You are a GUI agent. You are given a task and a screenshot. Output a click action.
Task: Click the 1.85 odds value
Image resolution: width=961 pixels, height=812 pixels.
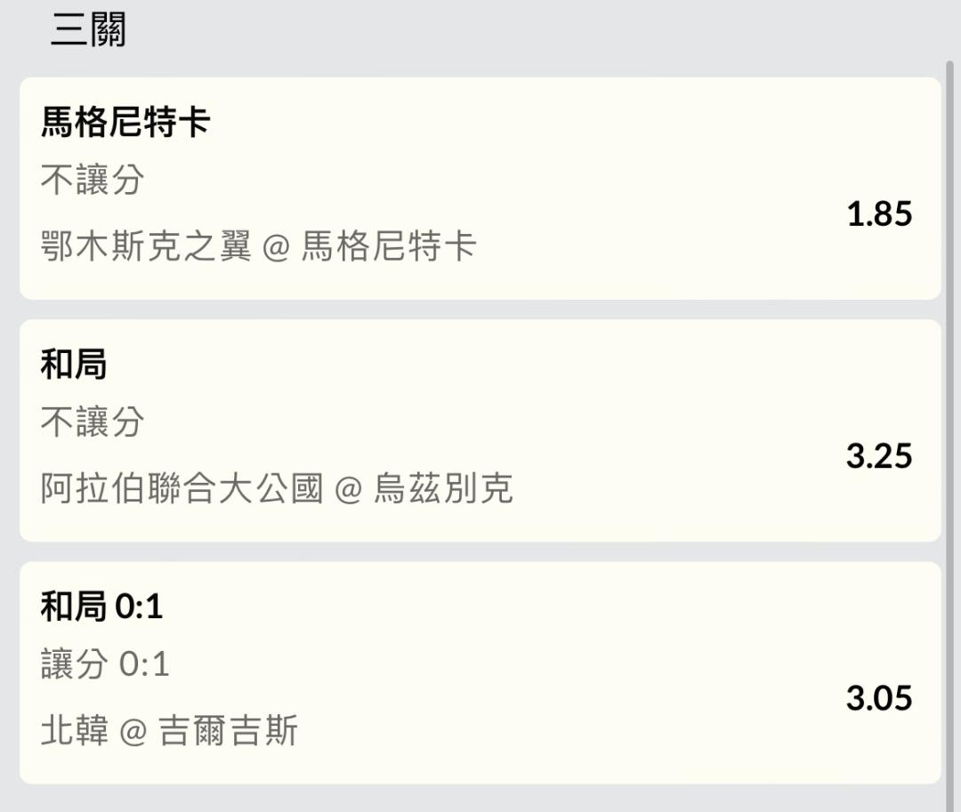click(879, 214)
